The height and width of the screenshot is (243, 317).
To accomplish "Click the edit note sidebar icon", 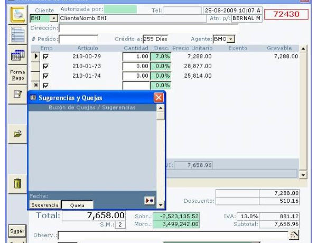I will (17, 95).
